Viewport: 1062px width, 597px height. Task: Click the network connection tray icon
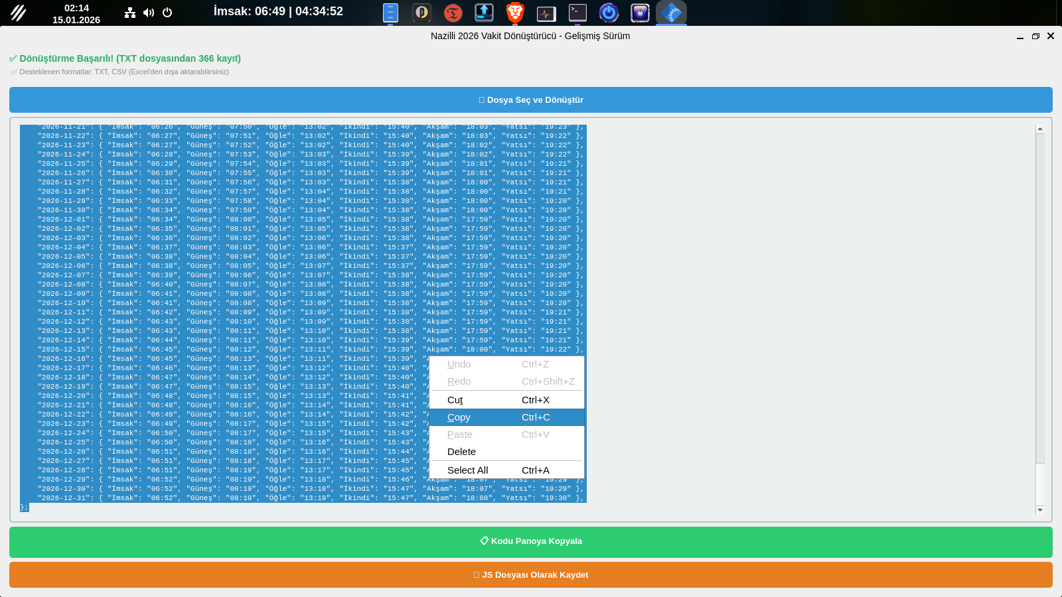(x=130, y=13)
